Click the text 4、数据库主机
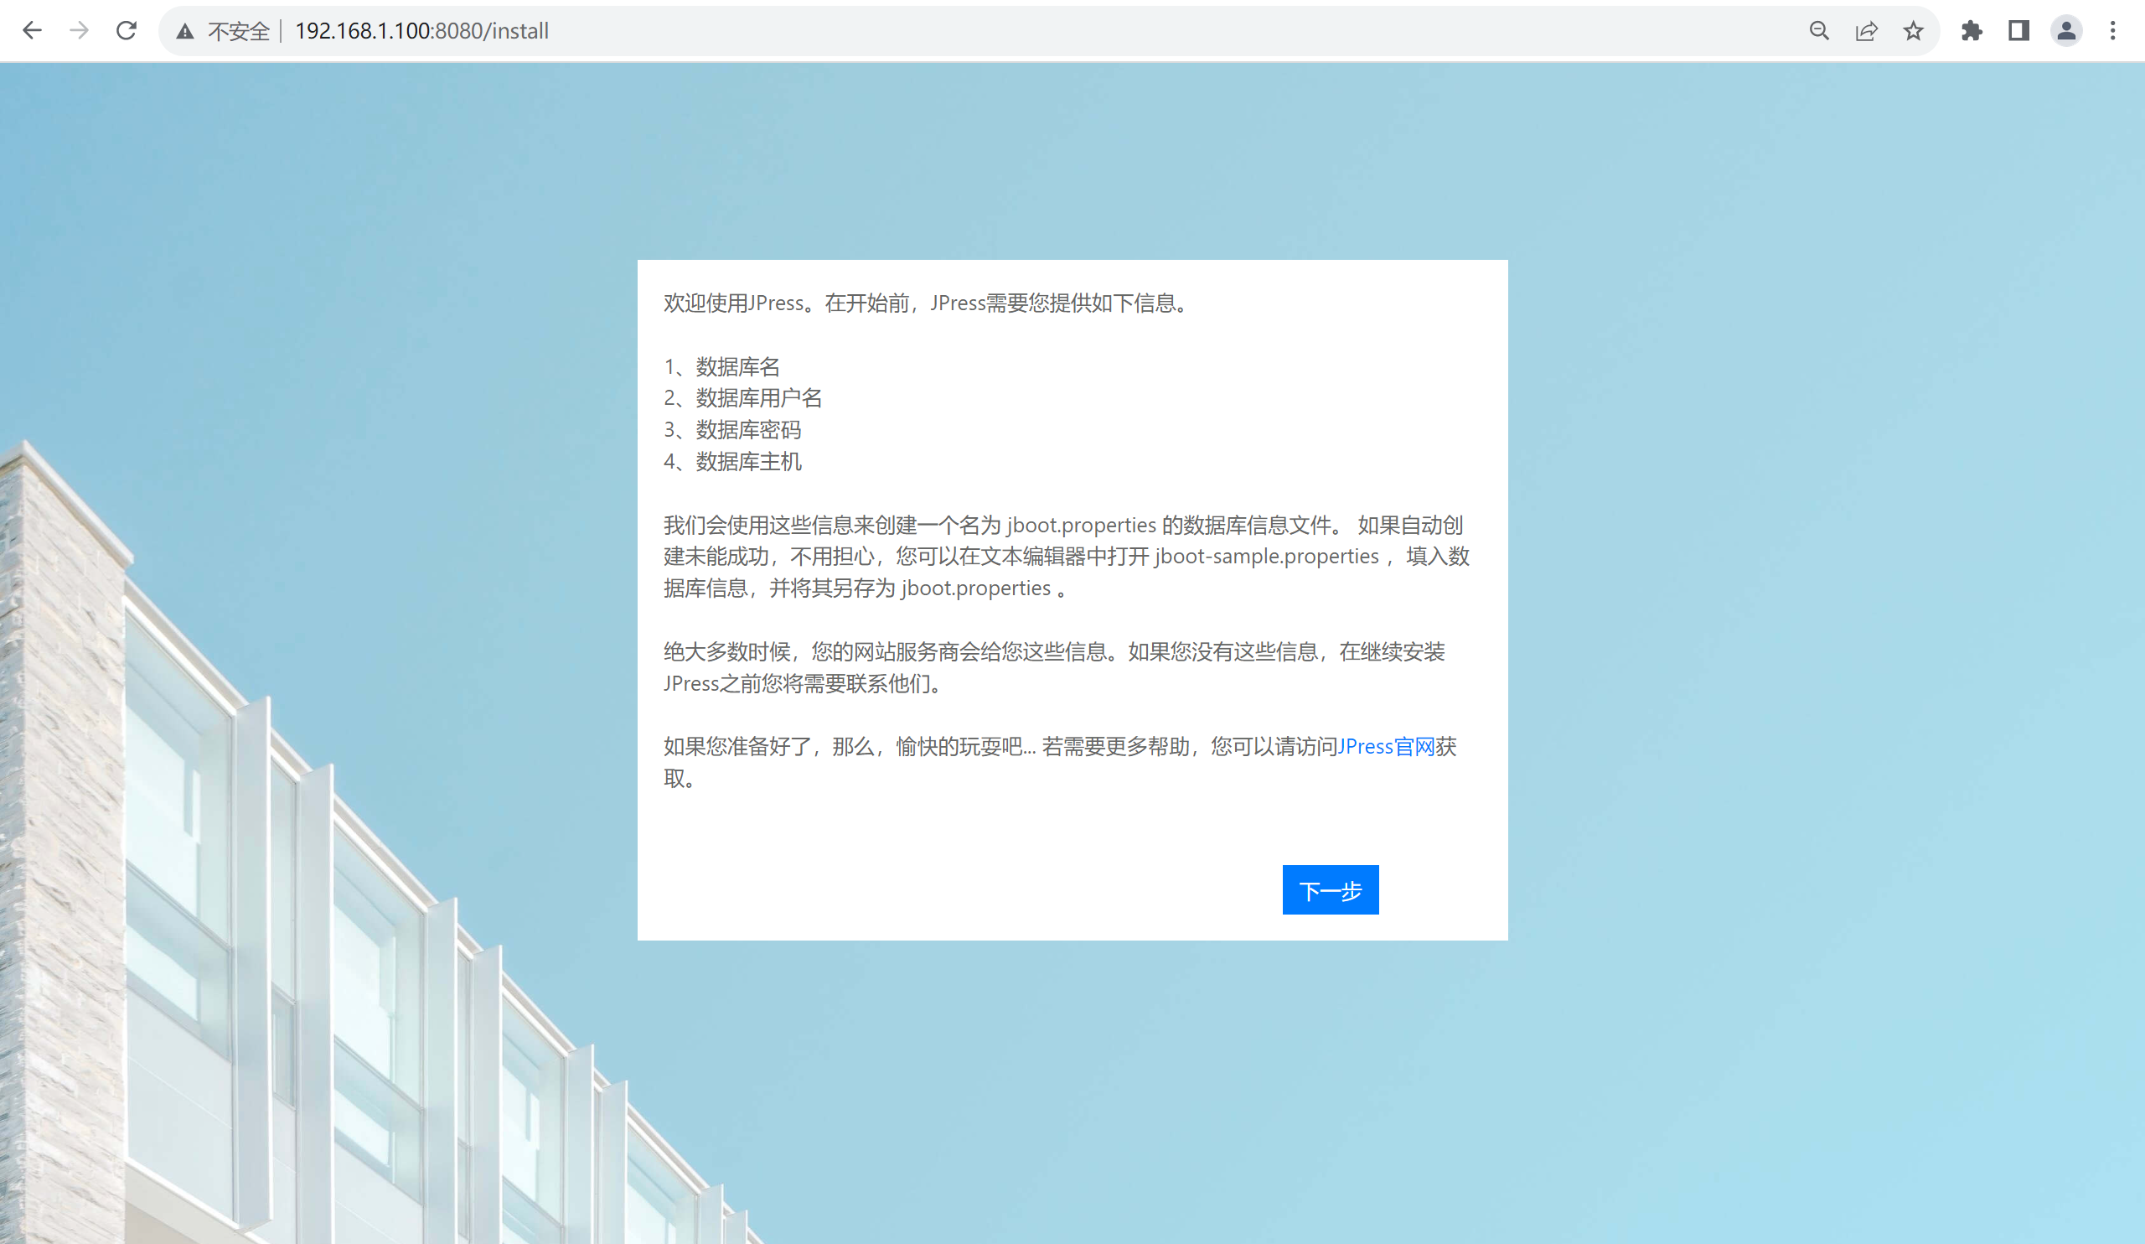The image size is (2145, 1244). tap(732, 462)
